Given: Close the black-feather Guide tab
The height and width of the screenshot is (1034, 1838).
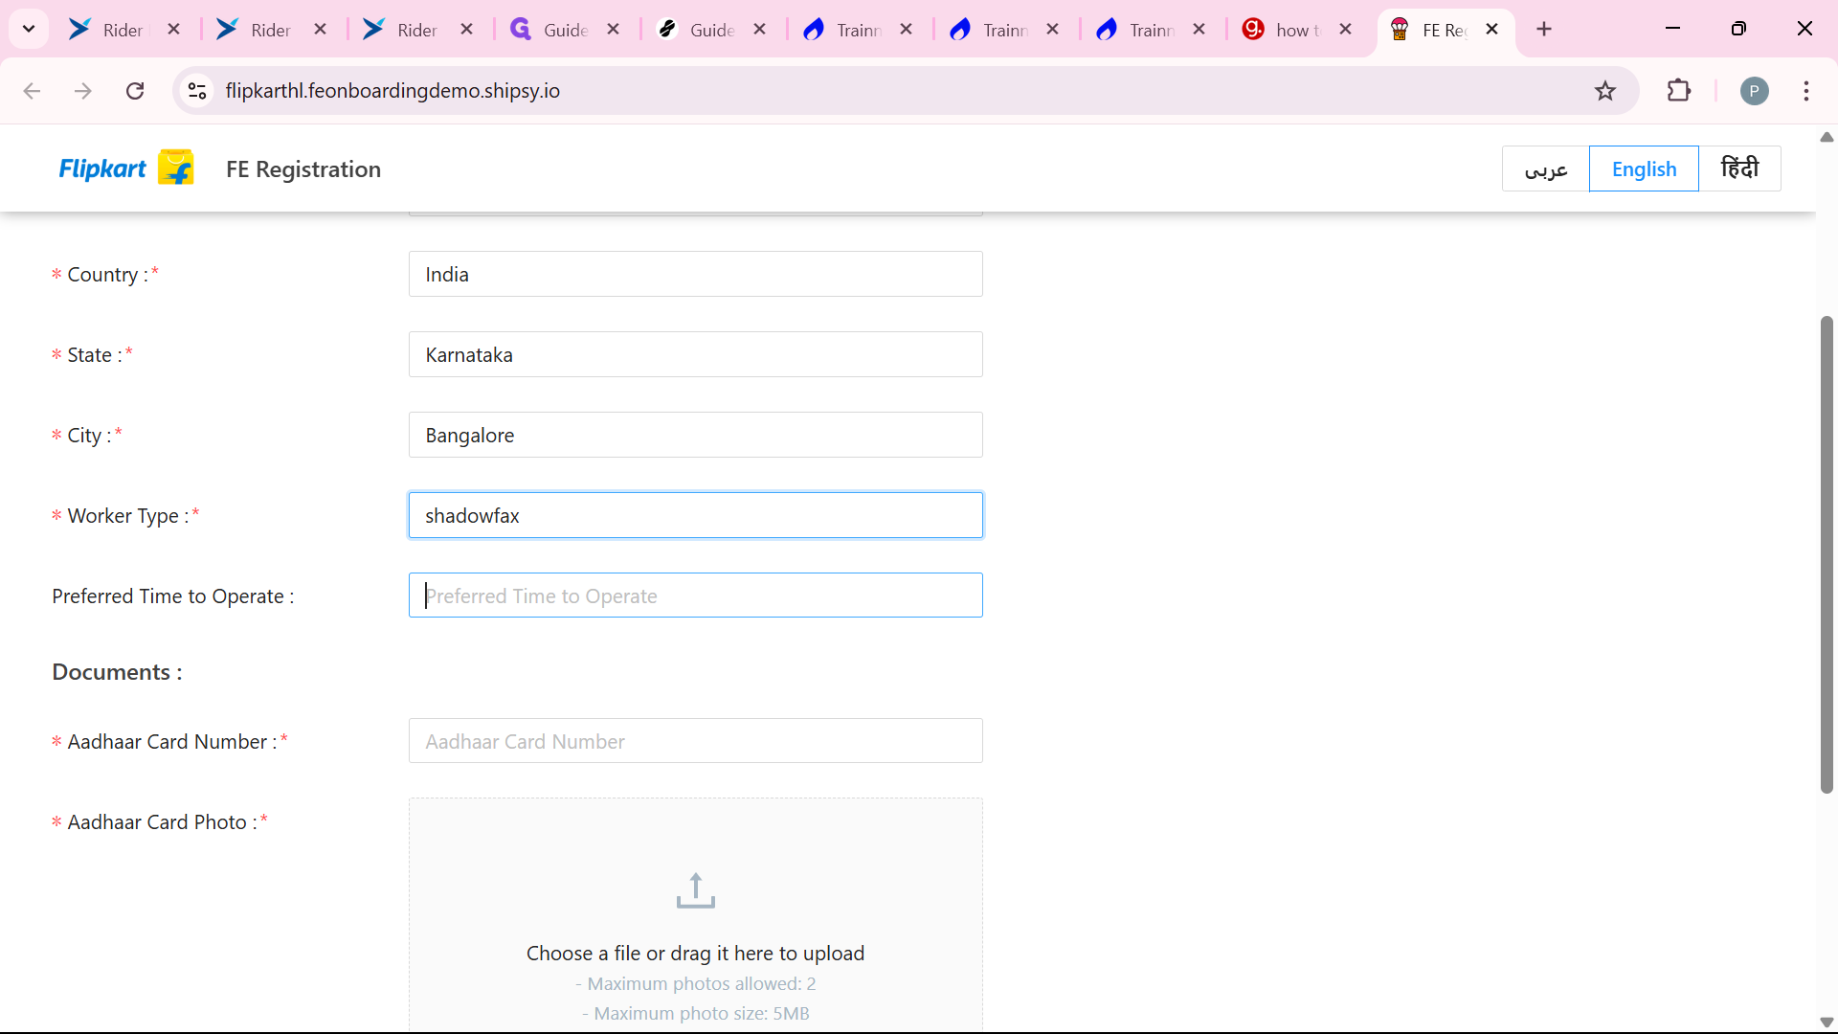Looking at the screenshot, I should 759,30.
